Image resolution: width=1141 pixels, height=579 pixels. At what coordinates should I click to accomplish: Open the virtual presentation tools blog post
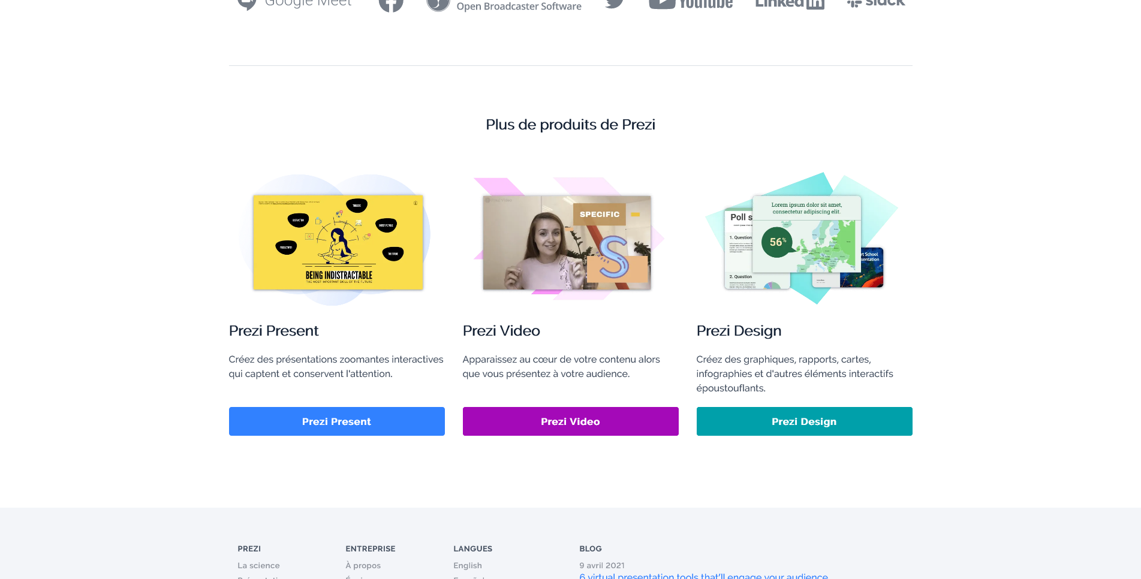tap(703, 575)
